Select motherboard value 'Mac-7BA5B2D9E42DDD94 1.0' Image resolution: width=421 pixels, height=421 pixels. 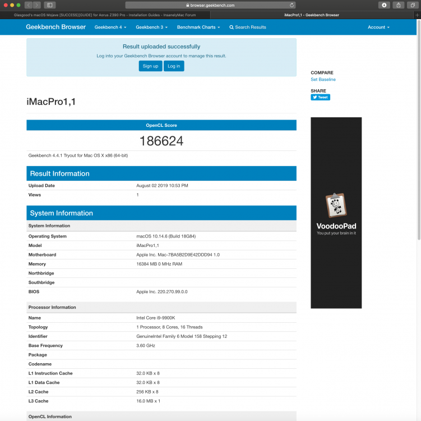click(x=189, y=255)
